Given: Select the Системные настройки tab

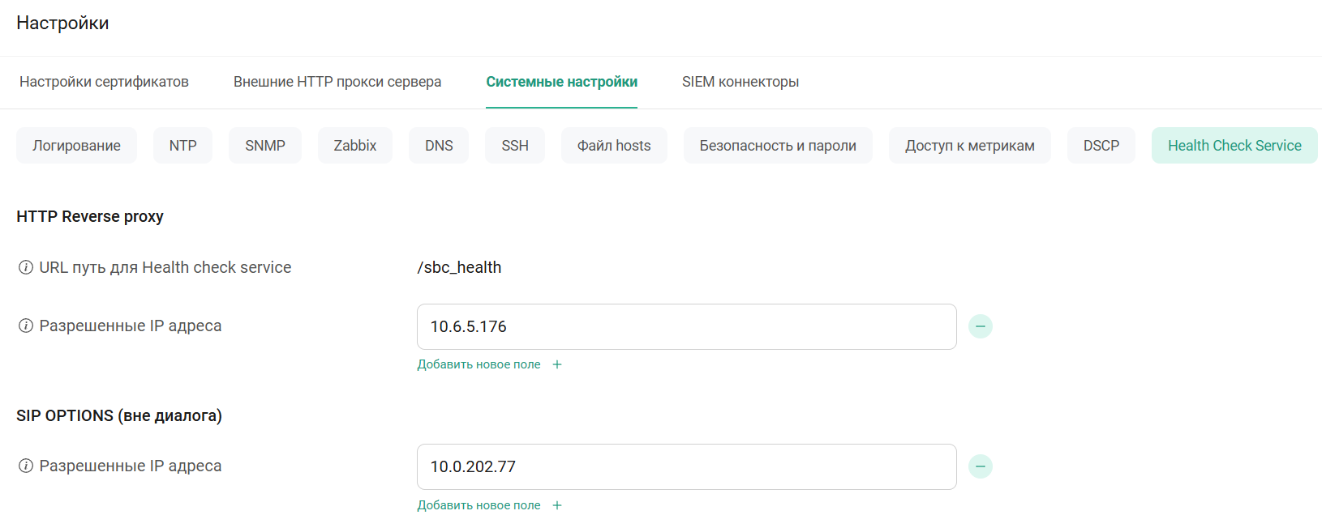Looking at the screenshot, I should point(561,82).
